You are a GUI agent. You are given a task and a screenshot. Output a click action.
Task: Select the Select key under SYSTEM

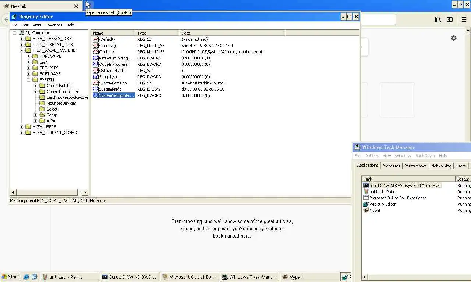(x=52, y=109)
